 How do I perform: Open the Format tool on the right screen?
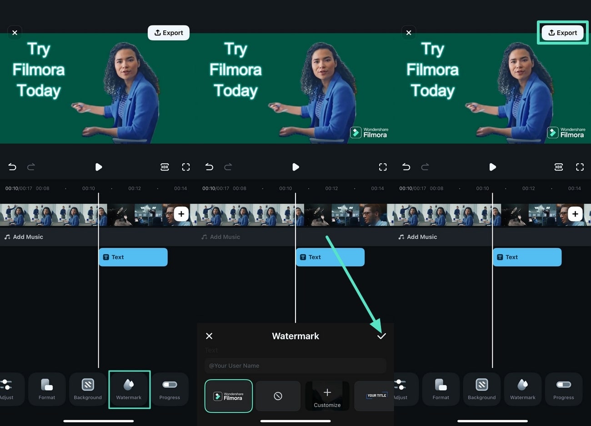coord(441,389)
